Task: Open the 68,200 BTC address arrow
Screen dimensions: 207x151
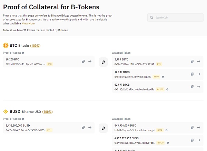Action: pyautogui.click(x=90, y=62)
